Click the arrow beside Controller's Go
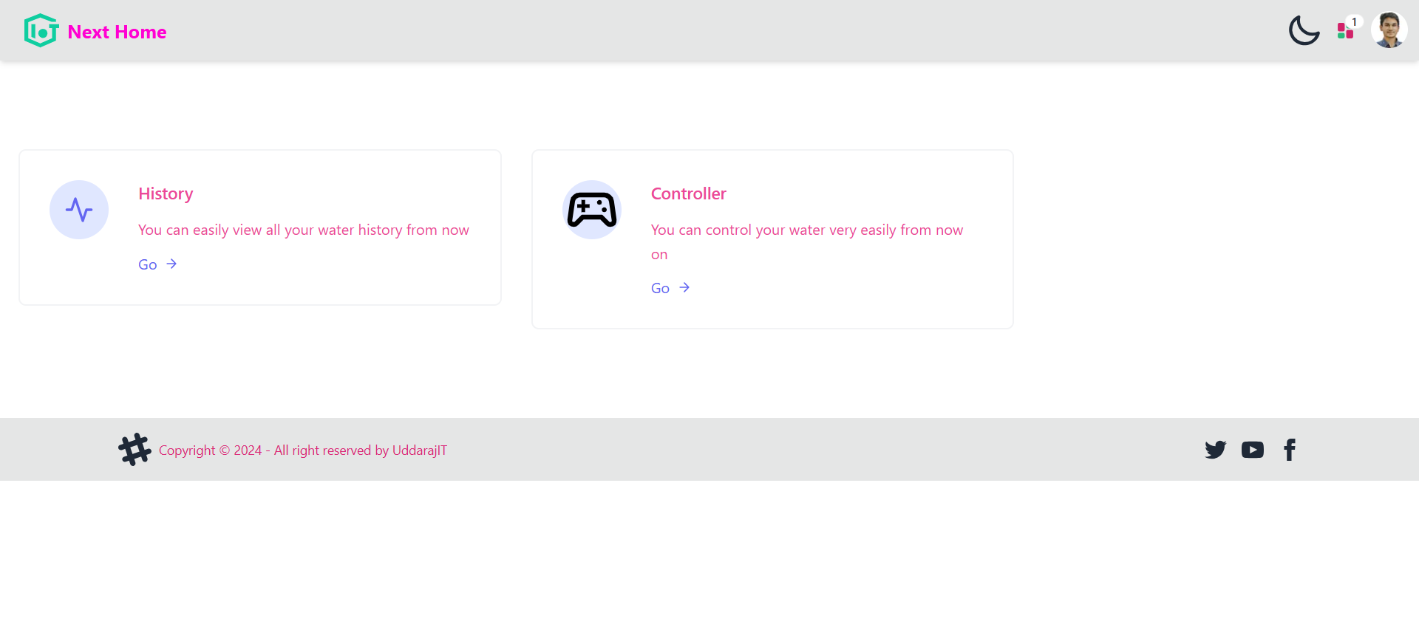1419x641 pixels. tap(684, 288)
